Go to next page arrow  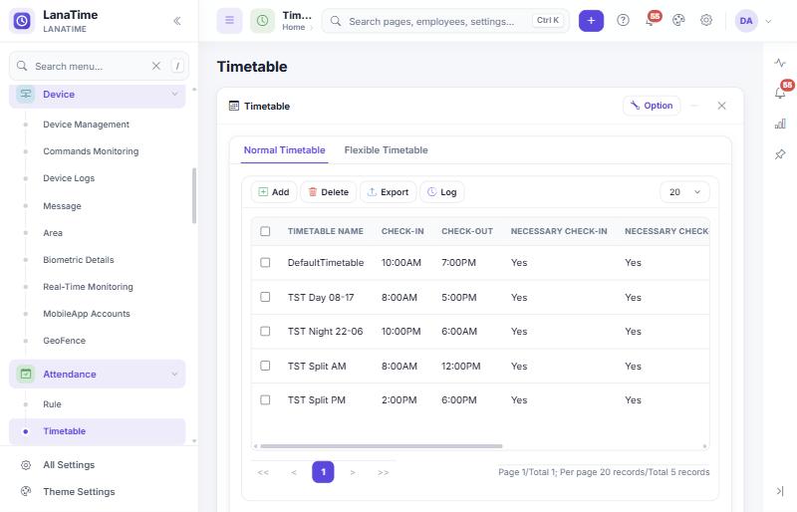click(x=353, y=472)
